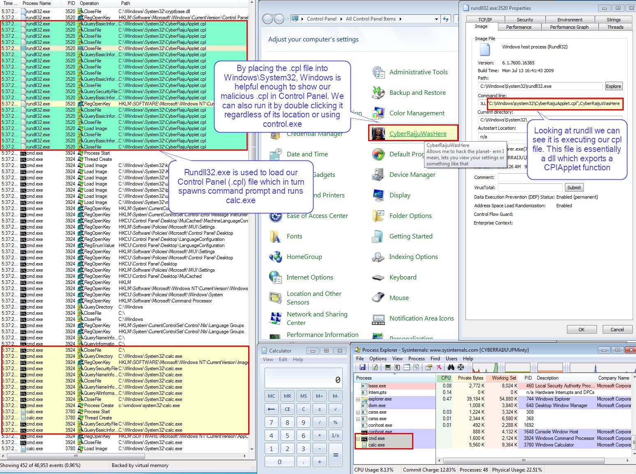636x474 pixels.
Task: Switch to TCP/IP tab in rundll32 Properties
Action: point(485,20)
